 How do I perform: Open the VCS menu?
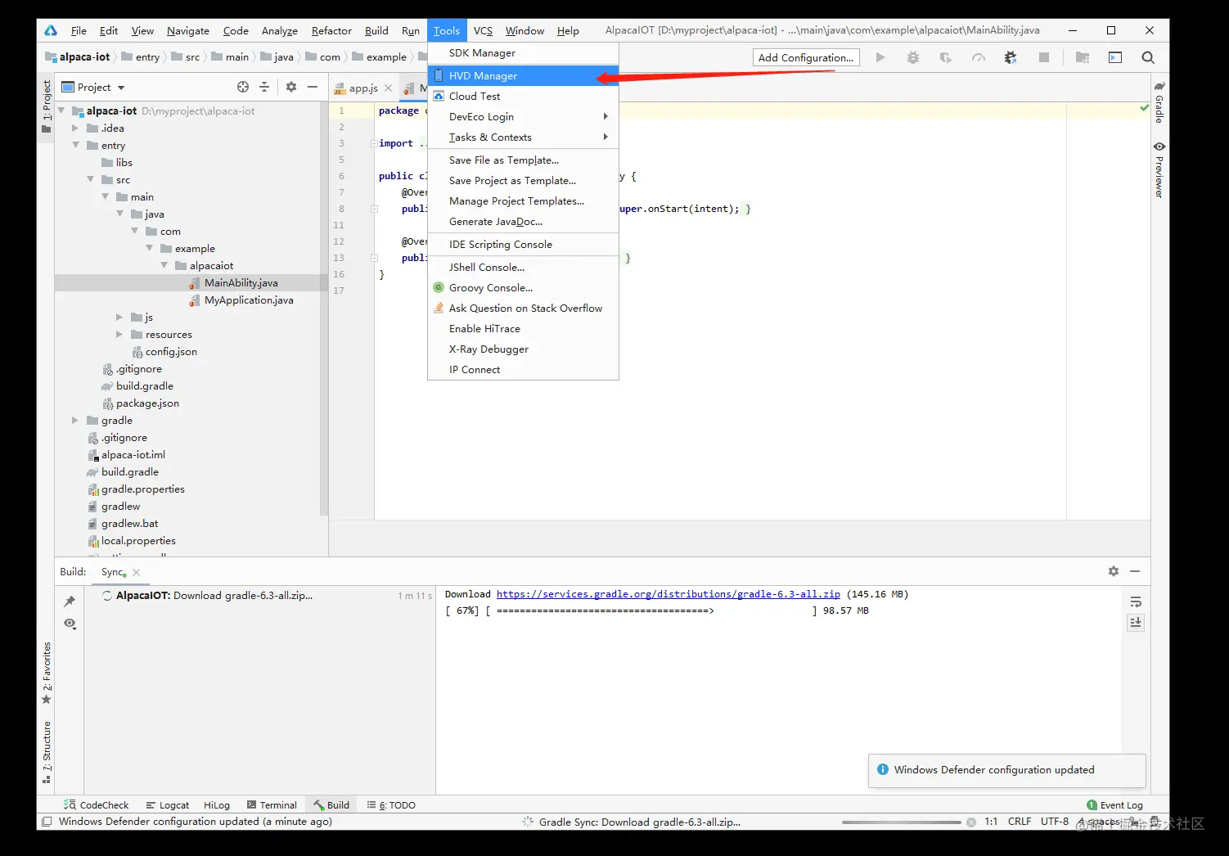point(483,30)
